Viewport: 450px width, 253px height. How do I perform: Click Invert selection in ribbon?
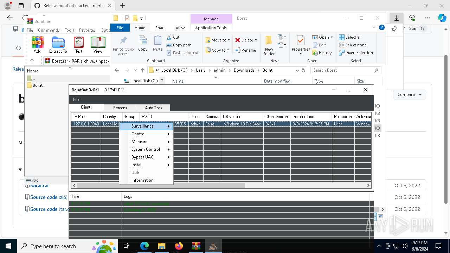(x=356, y=53)
